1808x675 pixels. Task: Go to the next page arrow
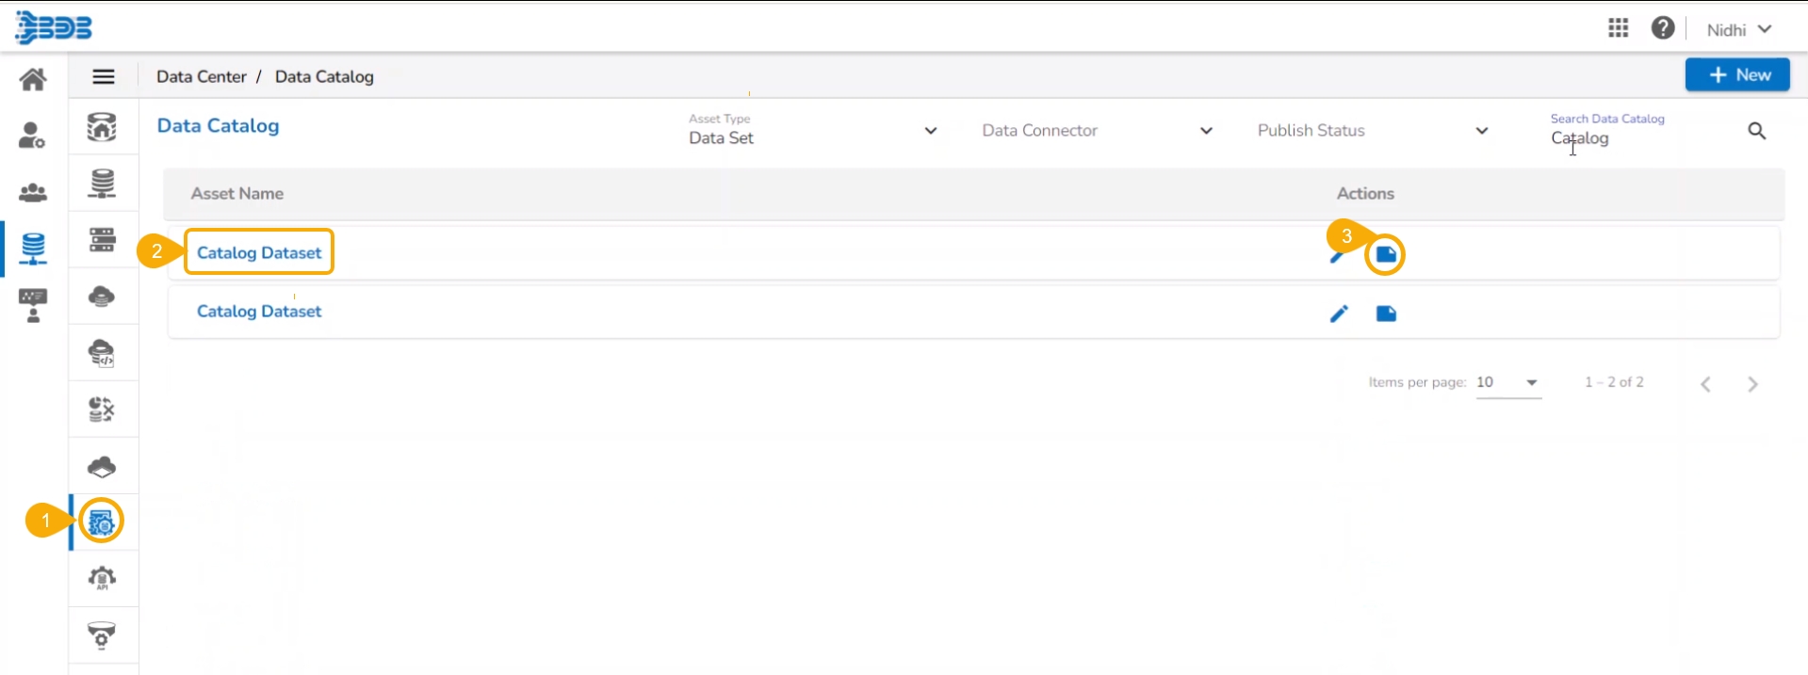pos(1752,384)
